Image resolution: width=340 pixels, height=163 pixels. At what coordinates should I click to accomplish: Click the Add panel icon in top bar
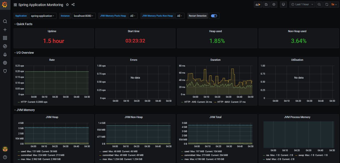tap(258, 4)
